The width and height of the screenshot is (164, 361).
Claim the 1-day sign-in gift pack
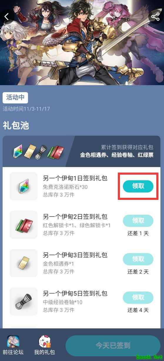(x=138, y=186)
